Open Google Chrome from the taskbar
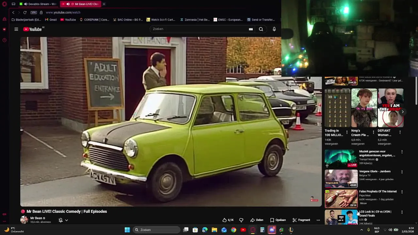The image size is (418, 235). (x=233, y=230)
